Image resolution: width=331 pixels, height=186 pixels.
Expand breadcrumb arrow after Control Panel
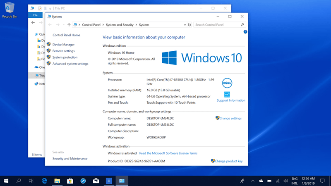(x=103, y=25)
